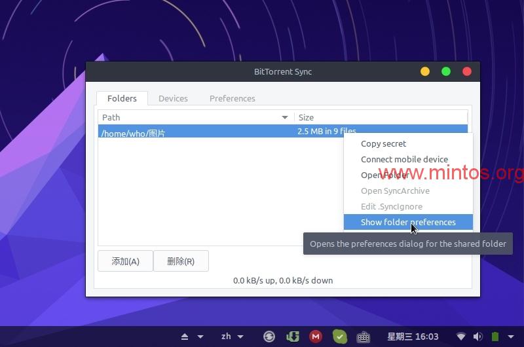The image size is (524, 347).
Task: Click the zh input language indicator
Action: pos(226,337)
